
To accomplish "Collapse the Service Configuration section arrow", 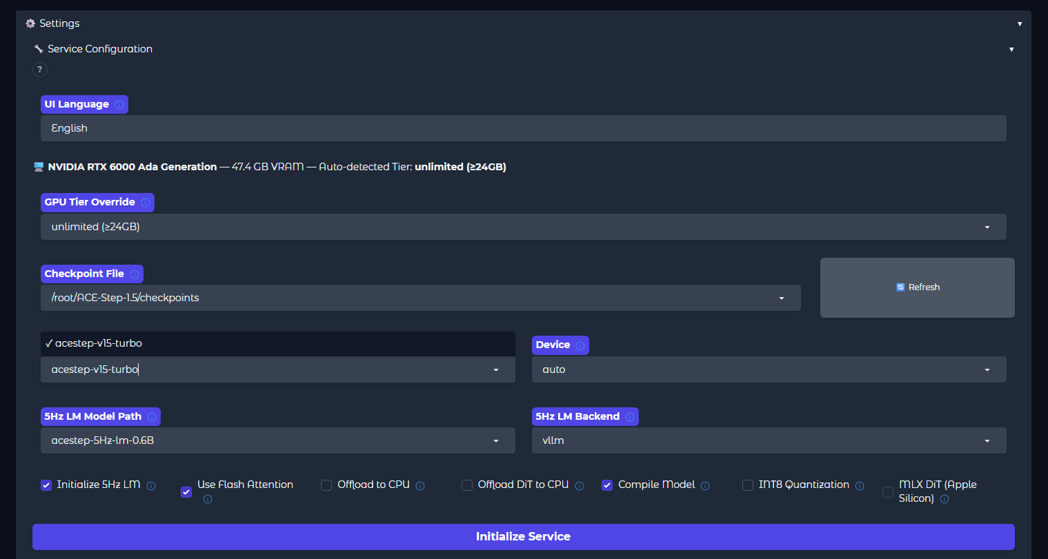I will [1011, 50].
